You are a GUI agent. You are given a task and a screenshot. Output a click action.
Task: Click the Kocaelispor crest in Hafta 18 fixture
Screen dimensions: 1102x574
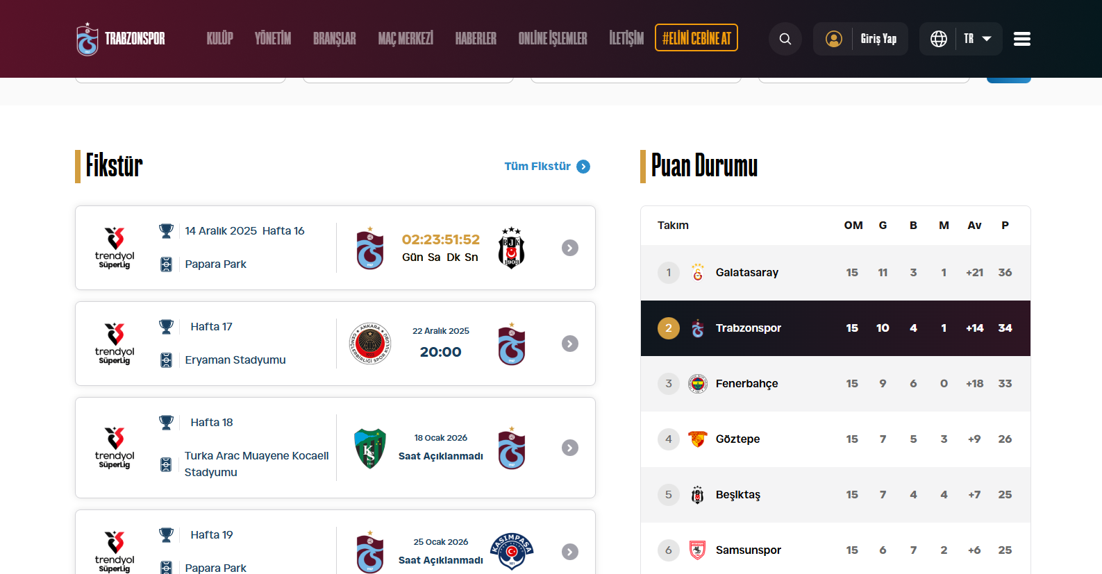pyautogui.click(x=370, y=448)
